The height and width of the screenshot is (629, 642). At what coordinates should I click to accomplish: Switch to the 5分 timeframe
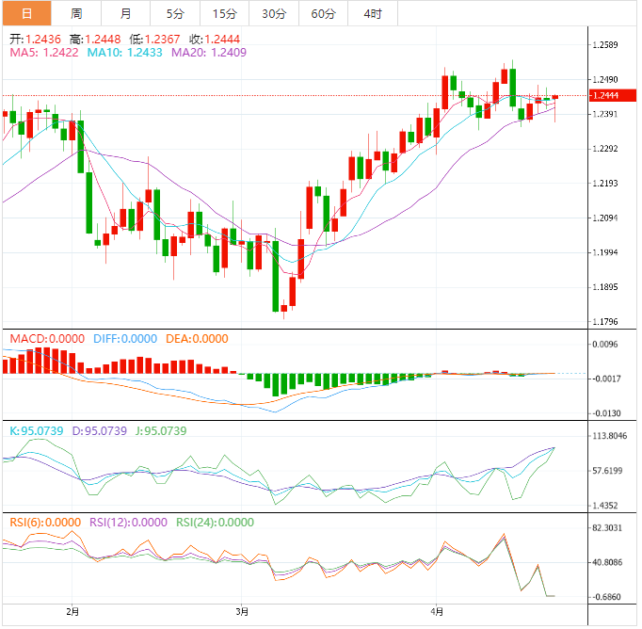(x=175, y=13)
